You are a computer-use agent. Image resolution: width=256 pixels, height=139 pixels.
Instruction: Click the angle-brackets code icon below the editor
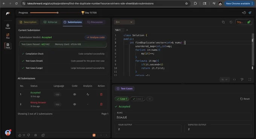[x=234, y=80]
